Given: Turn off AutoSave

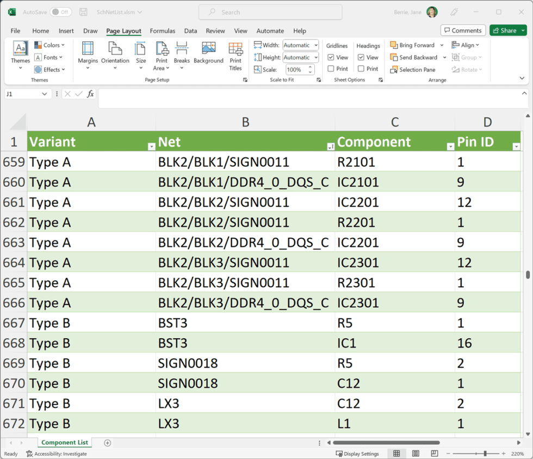Looking at the screenshot, I should [x=48, y=11].
